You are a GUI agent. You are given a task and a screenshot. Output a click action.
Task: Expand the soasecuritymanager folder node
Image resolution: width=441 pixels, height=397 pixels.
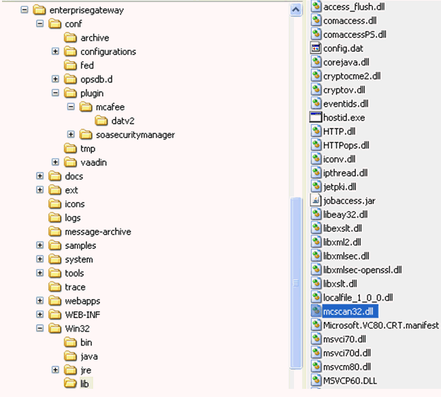tap(71, 135)
